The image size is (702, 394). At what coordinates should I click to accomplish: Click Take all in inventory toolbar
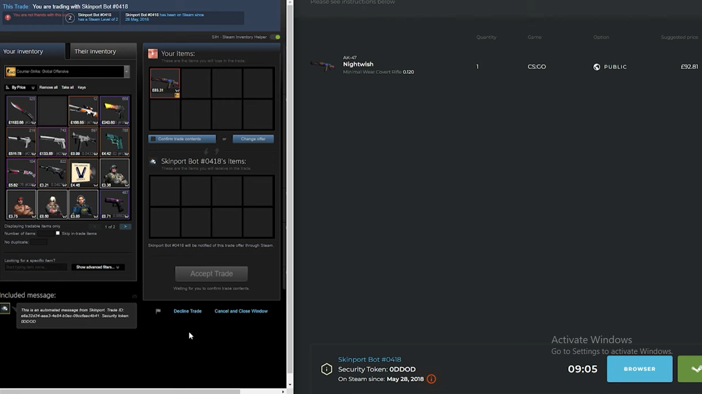click(67, 88)
